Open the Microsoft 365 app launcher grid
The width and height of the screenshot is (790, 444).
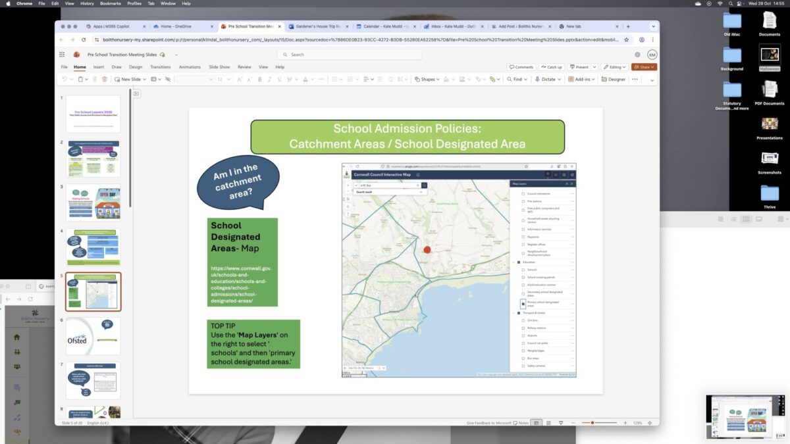point(62,55)
